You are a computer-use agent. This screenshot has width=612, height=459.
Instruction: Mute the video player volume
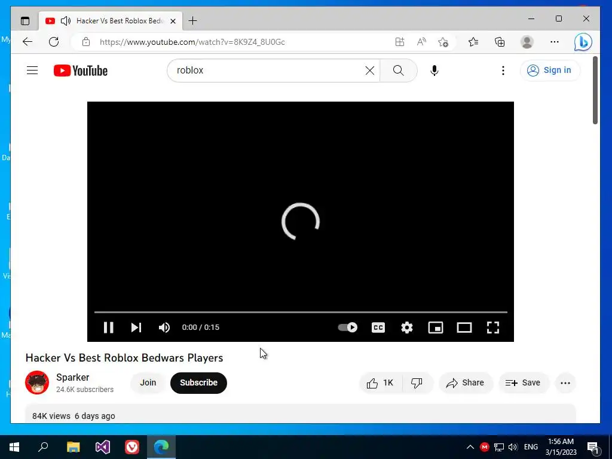click(x=164, y=328)
